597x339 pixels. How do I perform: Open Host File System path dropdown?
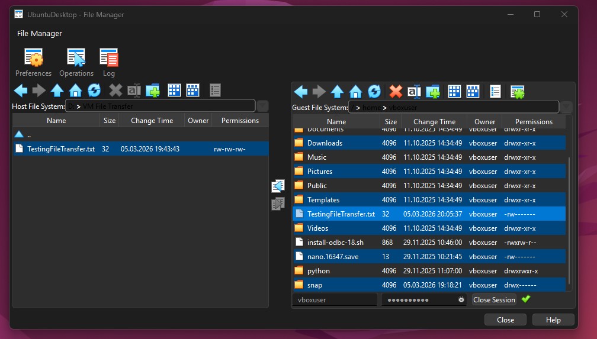(262, 106)
